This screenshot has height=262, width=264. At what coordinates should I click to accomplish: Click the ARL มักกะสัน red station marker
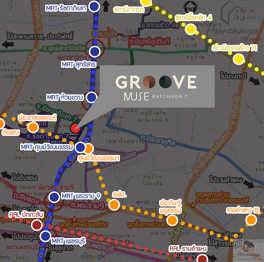pos(37,225)
